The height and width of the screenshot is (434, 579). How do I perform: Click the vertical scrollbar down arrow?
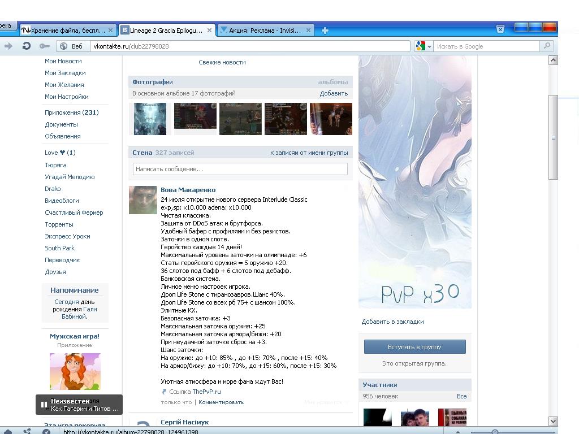(x=553, y=421)
